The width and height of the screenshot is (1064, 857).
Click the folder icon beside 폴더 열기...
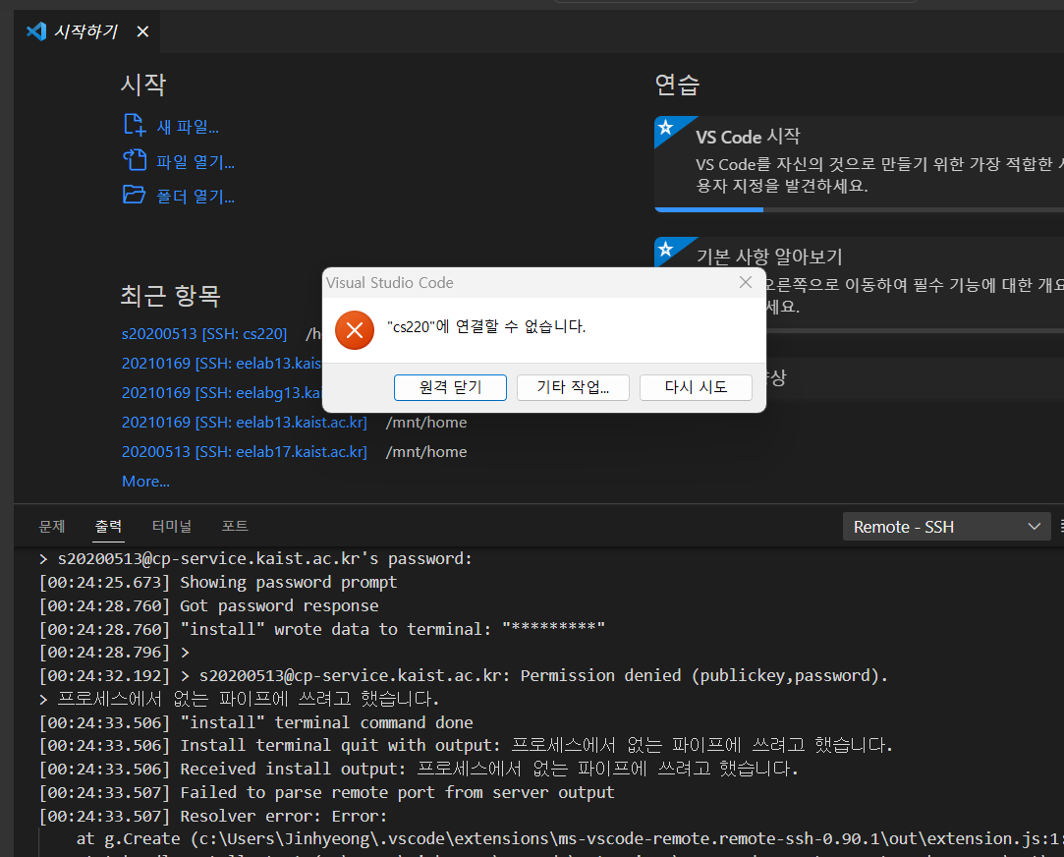pos(134,195)
